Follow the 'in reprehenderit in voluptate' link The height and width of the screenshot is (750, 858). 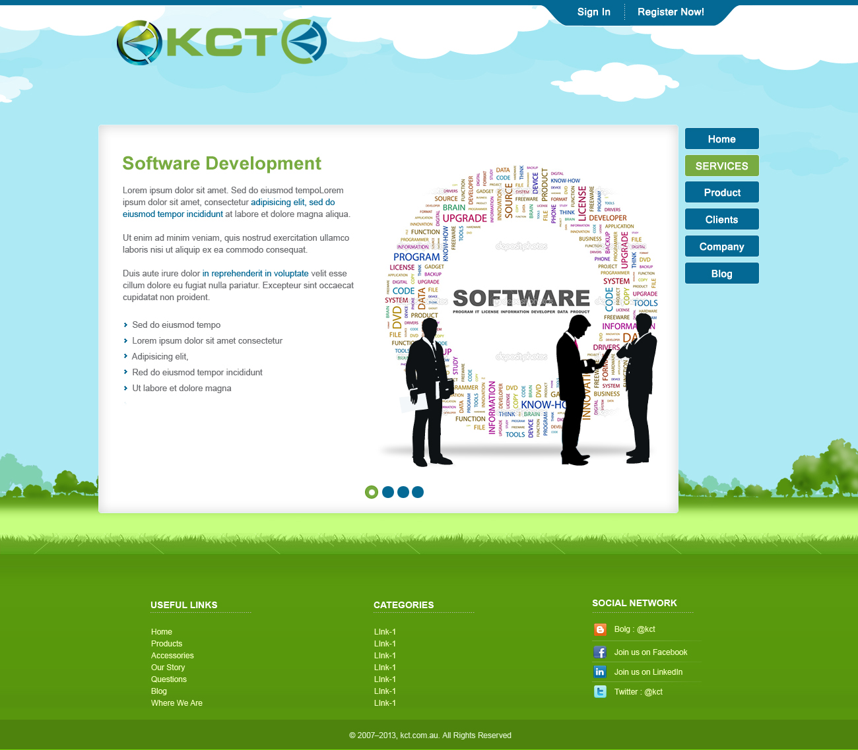[255, 274]
